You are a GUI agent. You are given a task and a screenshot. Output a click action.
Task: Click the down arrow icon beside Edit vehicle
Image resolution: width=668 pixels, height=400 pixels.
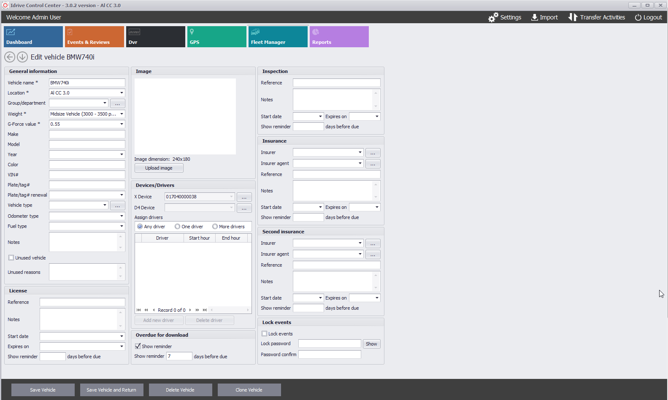(22, 57)
